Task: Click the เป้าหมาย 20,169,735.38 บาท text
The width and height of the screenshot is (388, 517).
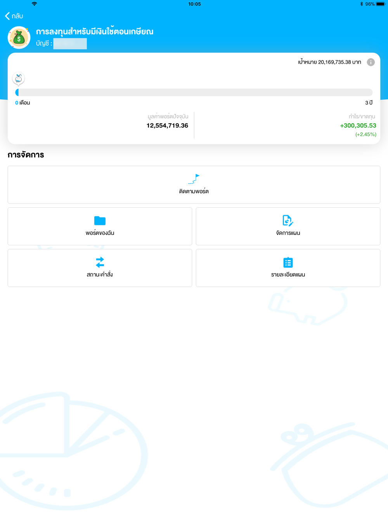Action: click(330, 62)
